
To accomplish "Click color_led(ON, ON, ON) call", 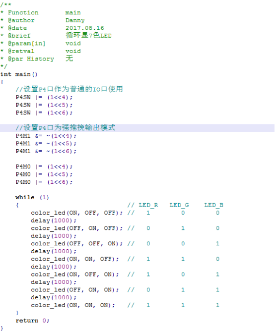I will (73, 305).
